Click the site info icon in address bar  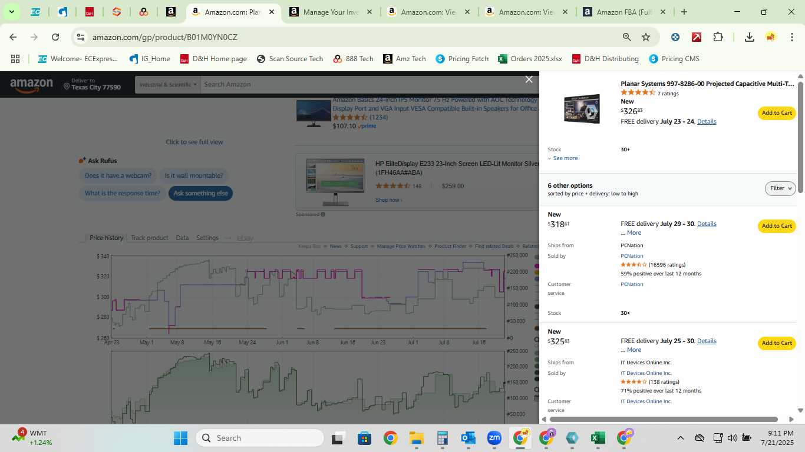pos(81,37)
